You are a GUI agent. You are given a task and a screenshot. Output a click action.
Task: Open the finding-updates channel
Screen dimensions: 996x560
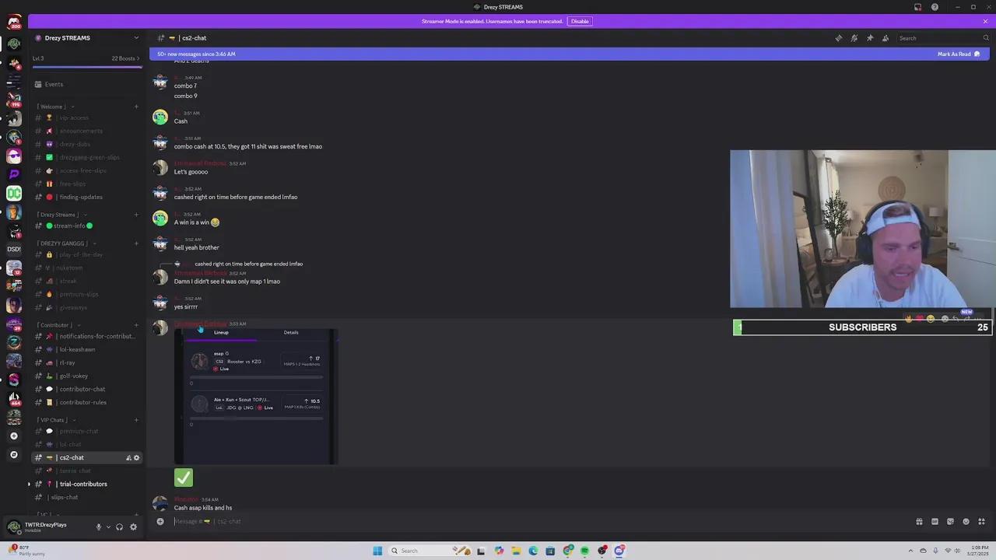pos(87,197)
